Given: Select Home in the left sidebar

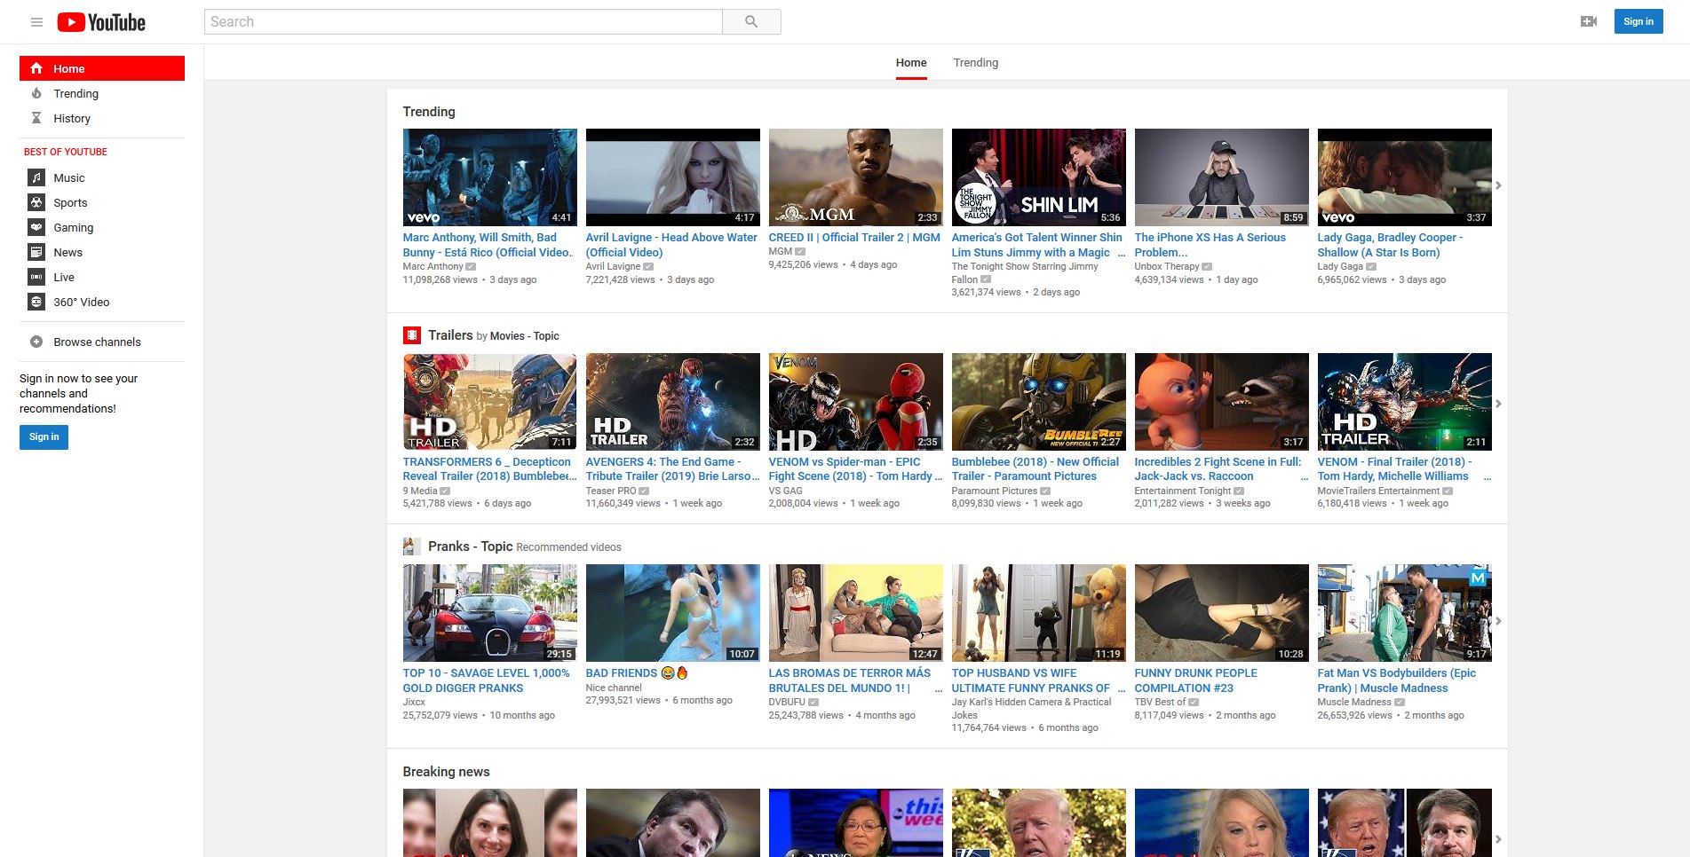Looking at the screenshot, I should [x=102, y=68].
